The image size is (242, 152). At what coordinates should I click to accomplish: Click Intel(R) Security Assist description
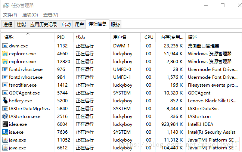coord(212,132)
